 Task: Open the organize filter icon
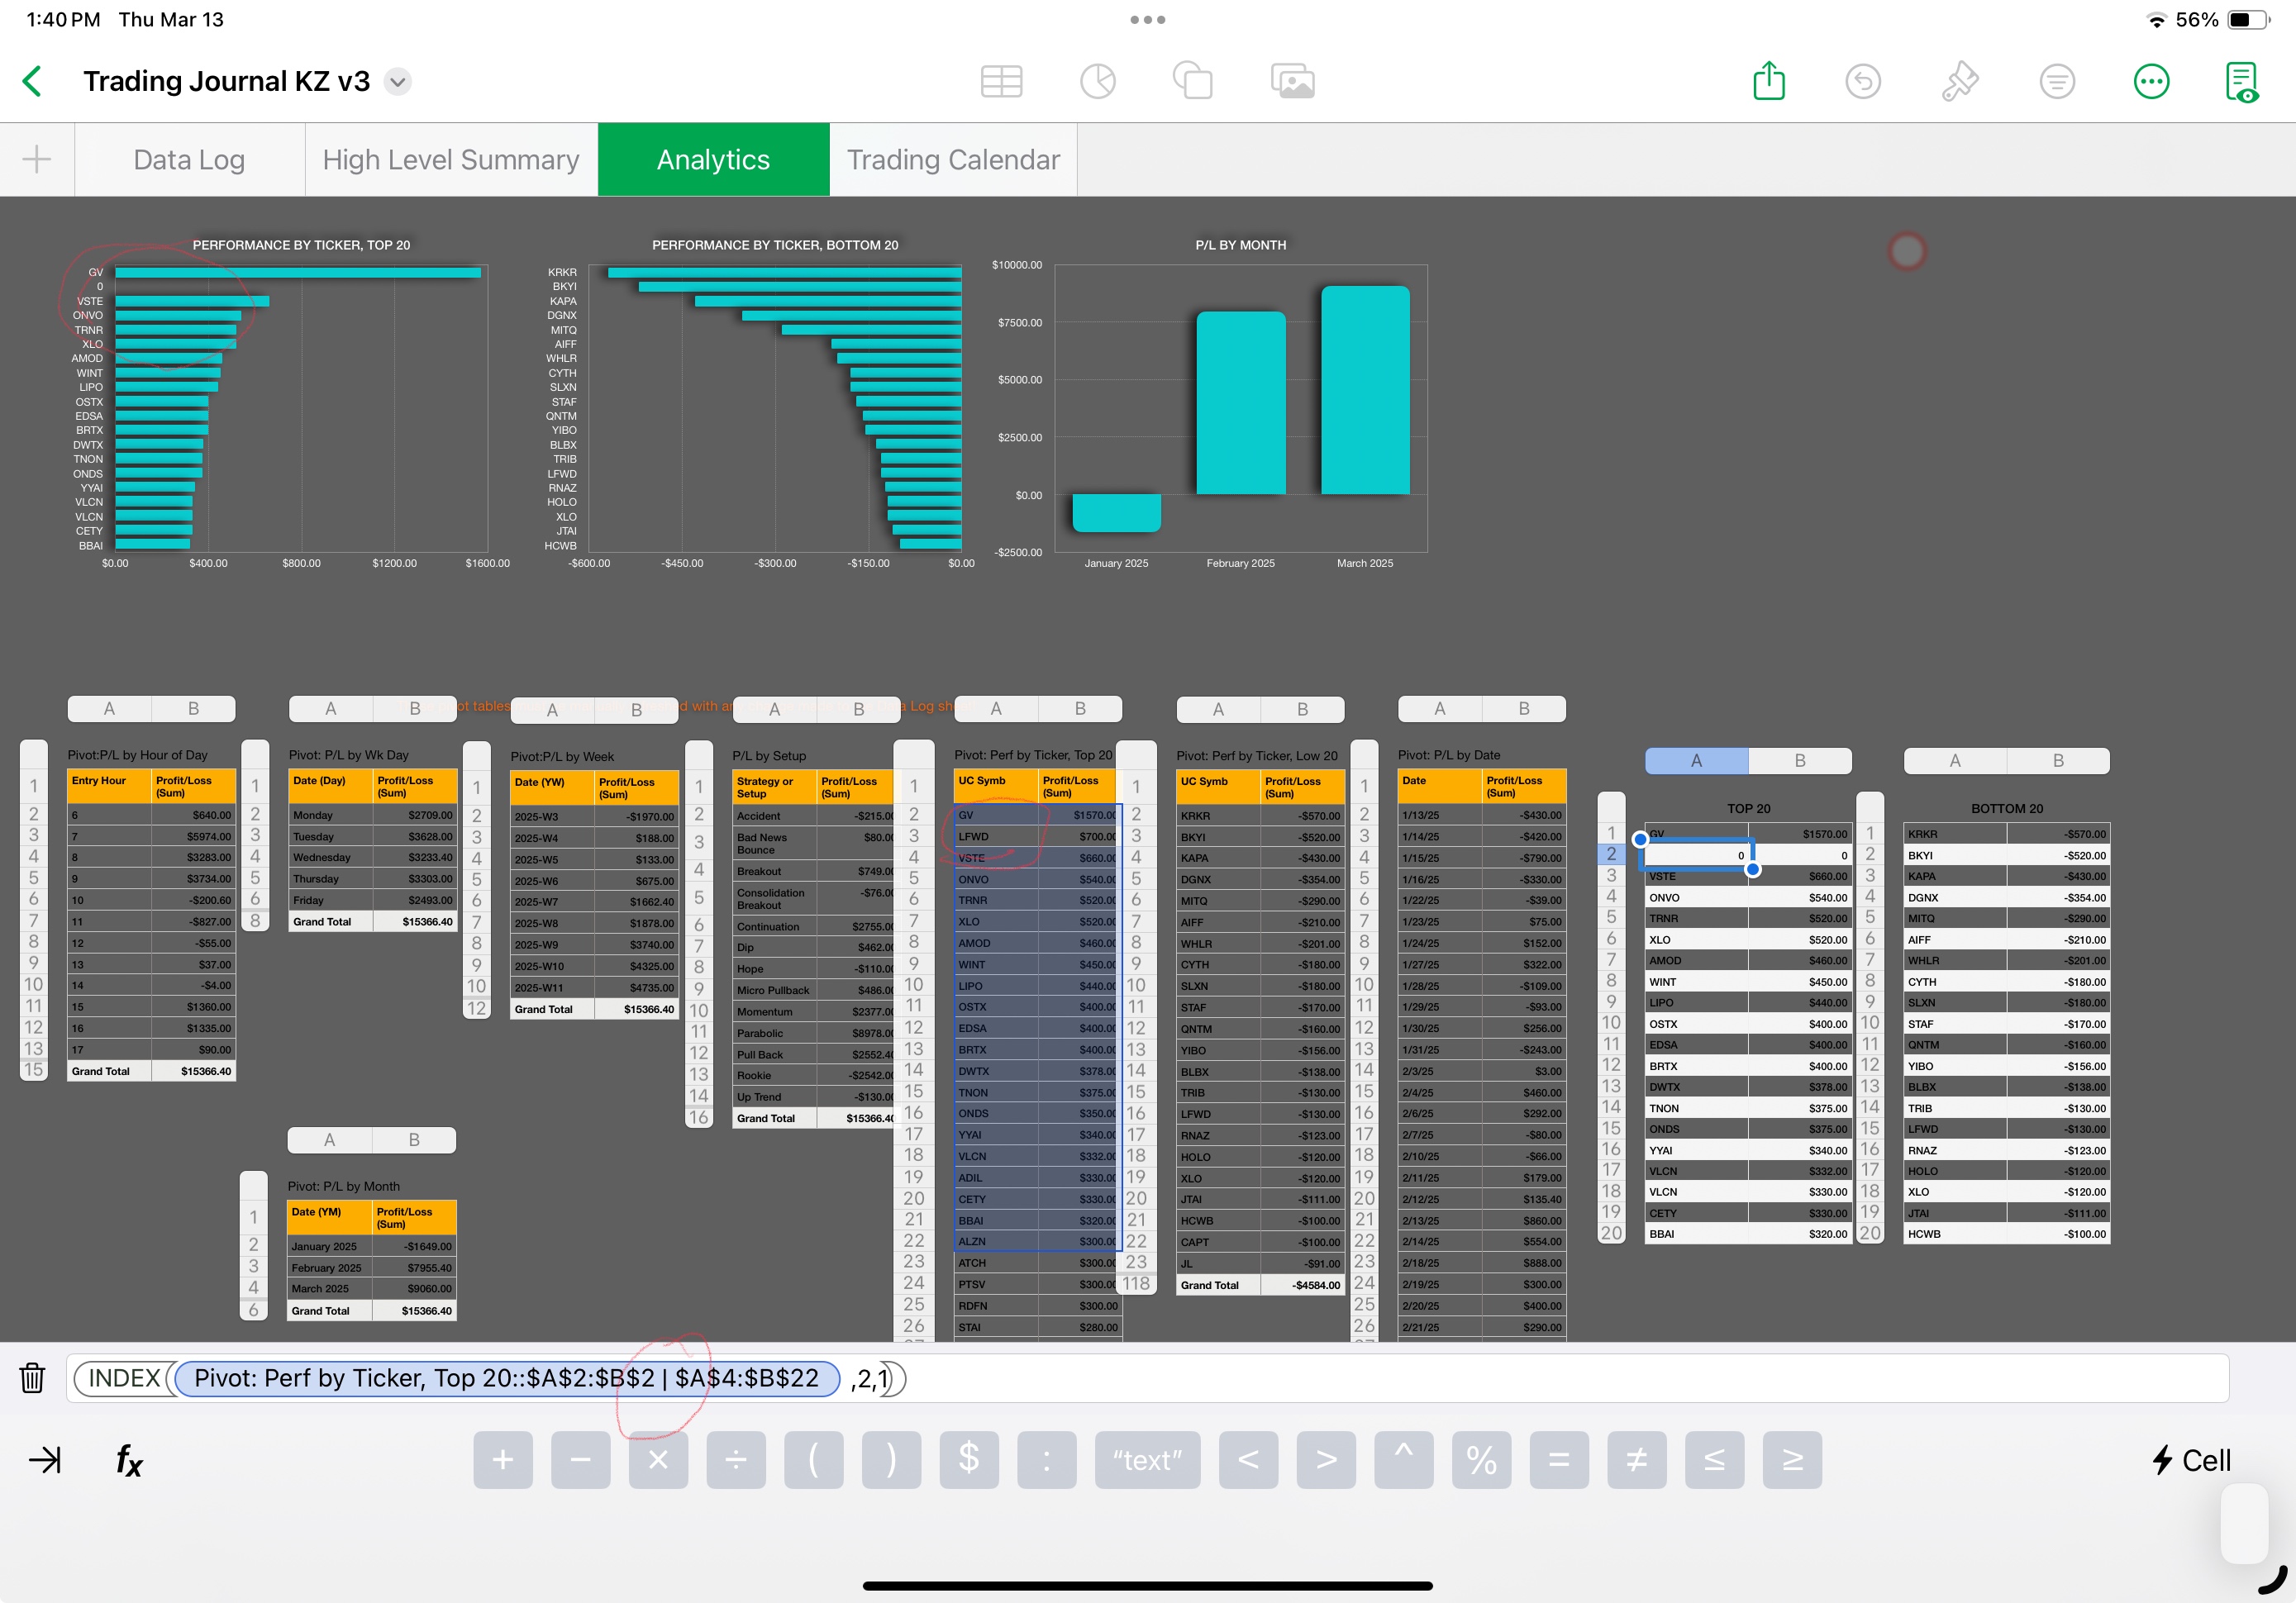coord(2056,81)
